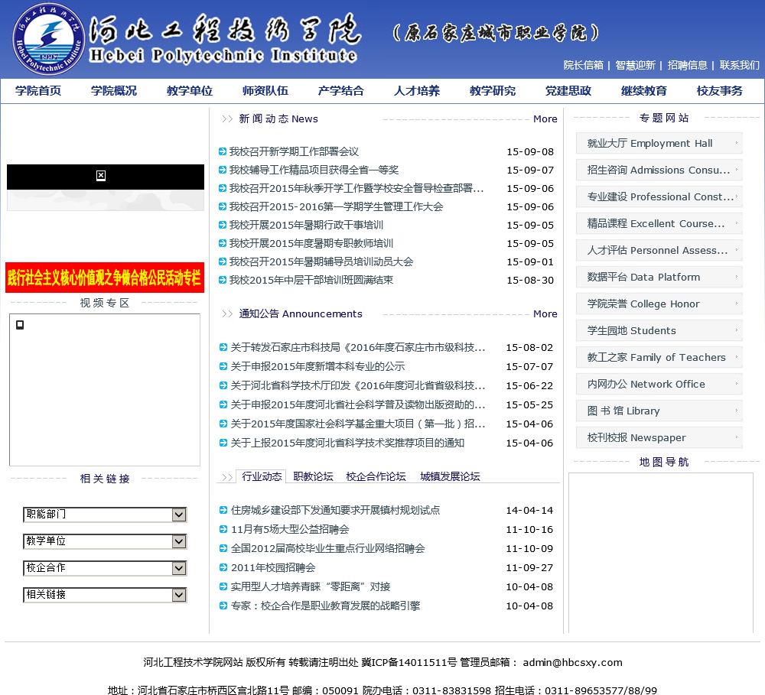The width and height of the screenshot is (765, 695).
Task: Open the 招生咨询 Admissions Consultation button
Action: (x=659, y=170)
